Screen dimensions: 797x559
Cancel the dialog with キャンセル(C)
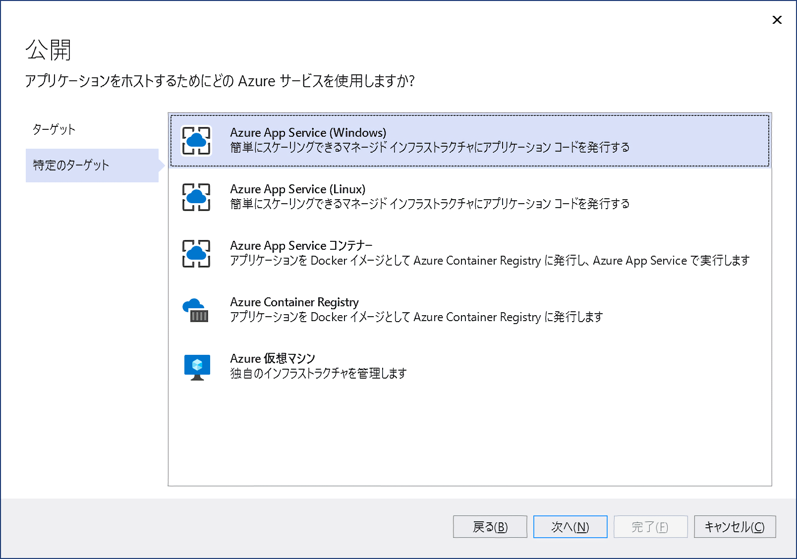(735, 527)
